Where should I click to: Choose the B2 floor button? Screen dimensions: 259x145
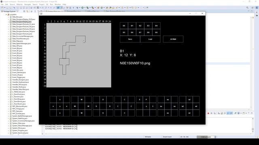tap(140, 26)
